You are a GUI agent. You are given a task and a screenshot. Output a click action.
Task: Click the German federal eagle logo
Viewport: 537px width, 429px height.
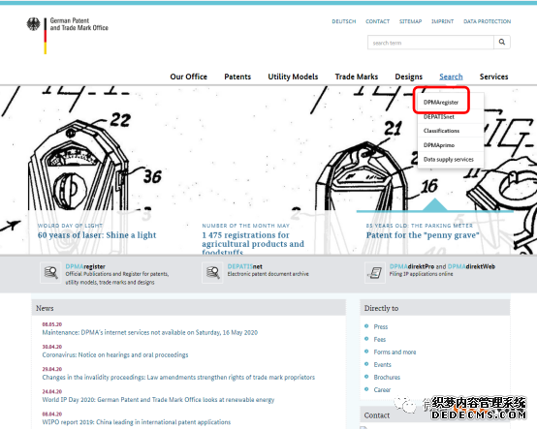coord(34,24)
